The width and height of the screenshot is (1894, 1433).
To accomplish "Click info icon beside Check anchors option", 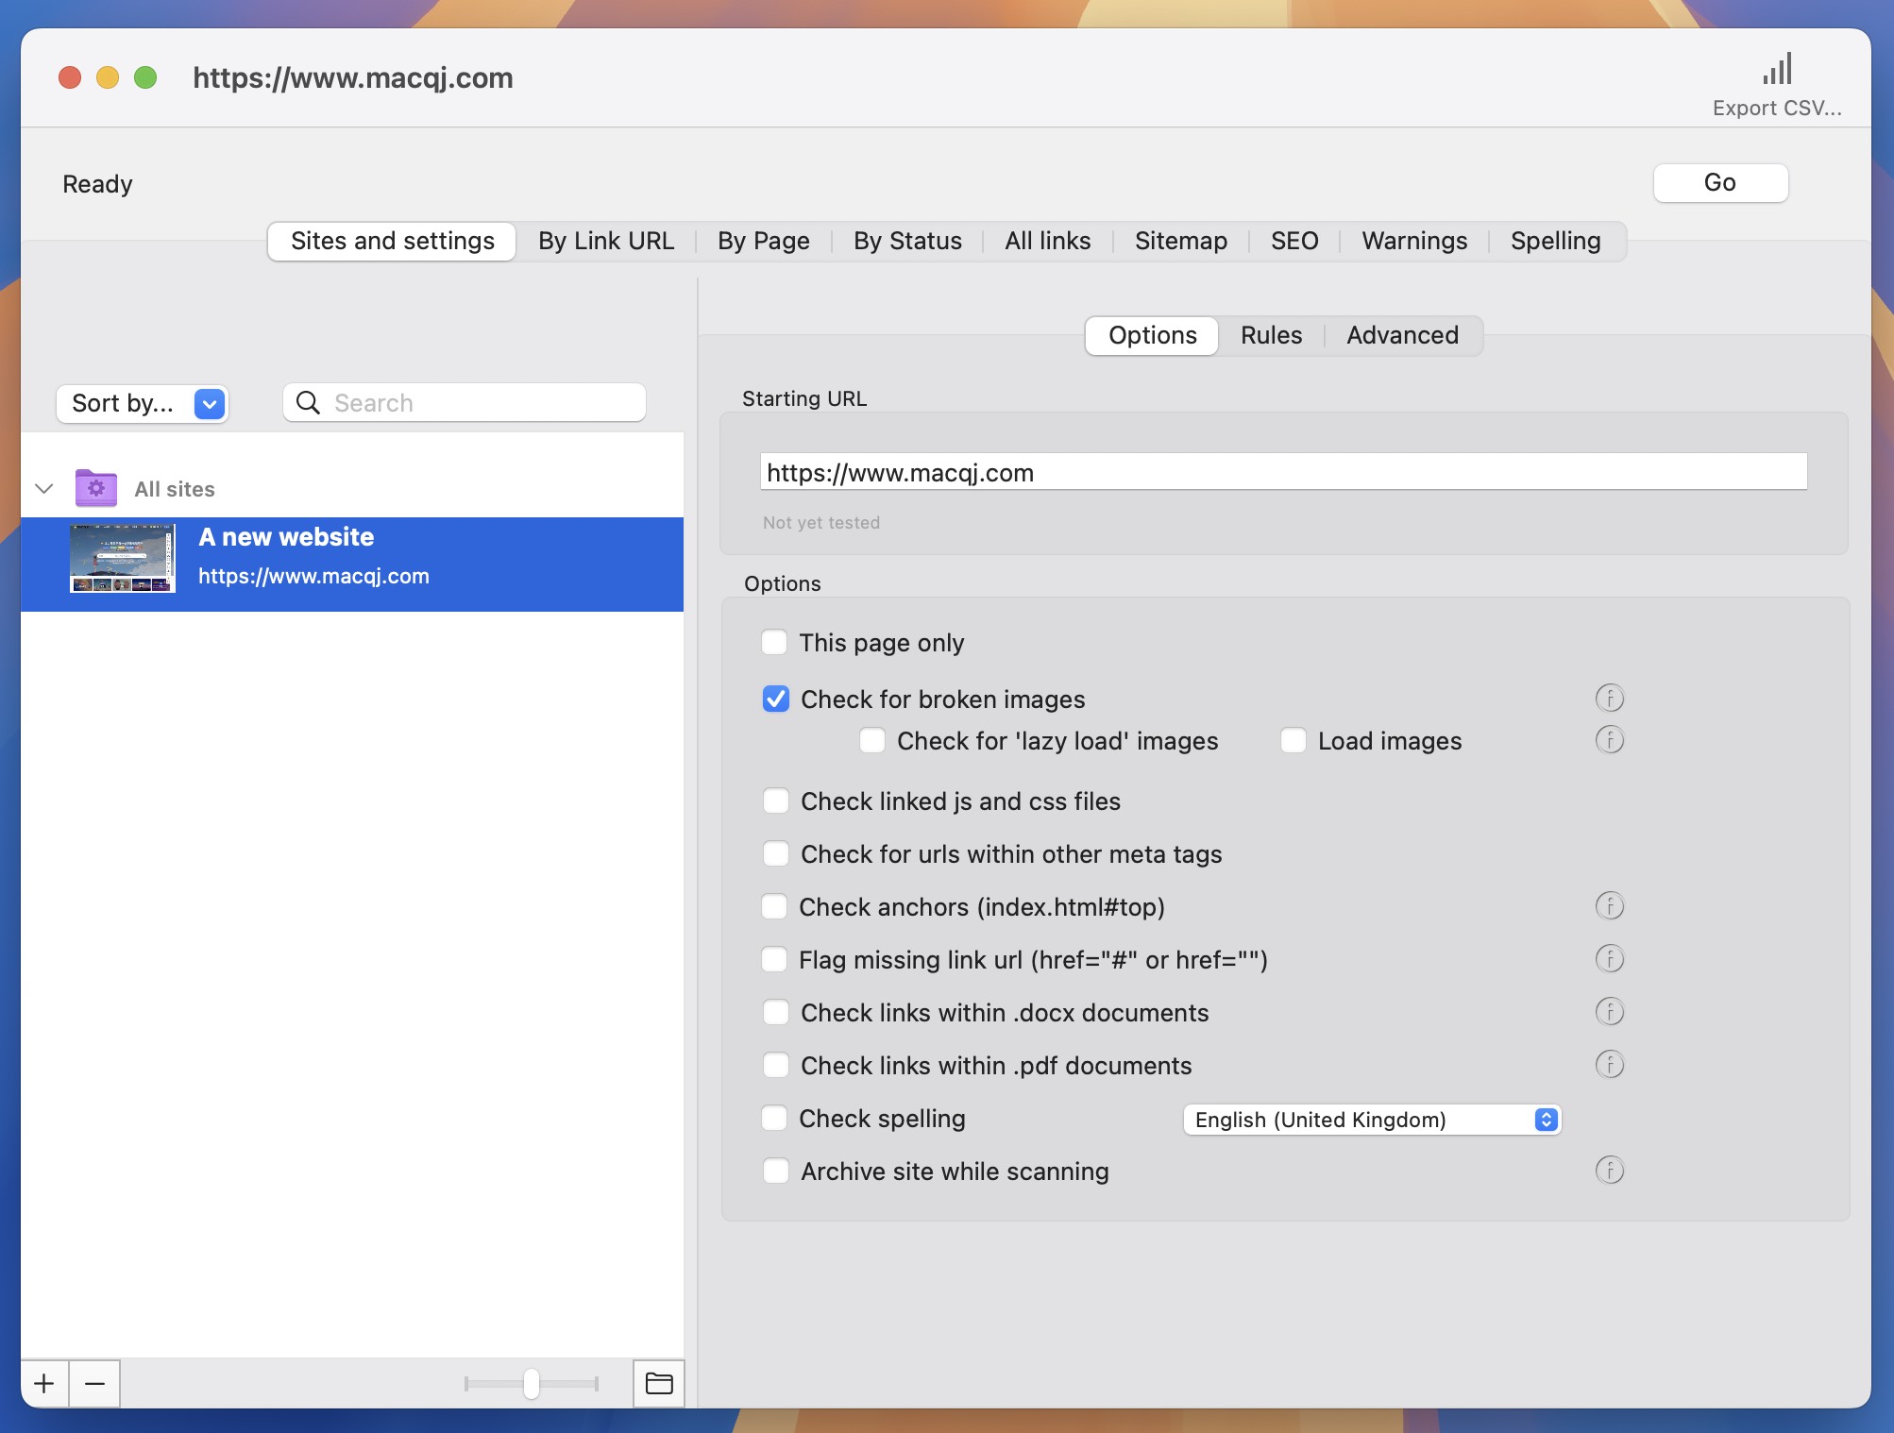I will [x=1609, y=906].
